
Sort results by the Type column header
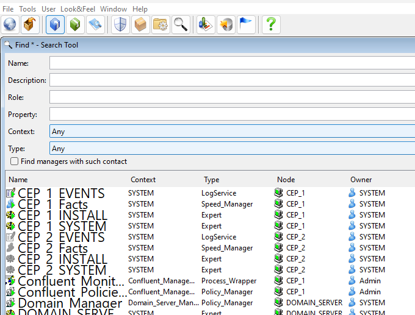(212, 180)
